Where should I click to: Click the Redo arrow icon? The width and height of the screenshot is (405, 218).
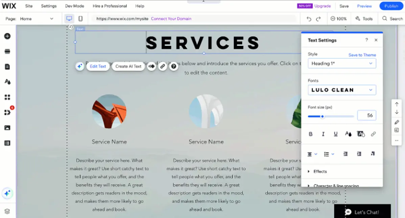318,19
